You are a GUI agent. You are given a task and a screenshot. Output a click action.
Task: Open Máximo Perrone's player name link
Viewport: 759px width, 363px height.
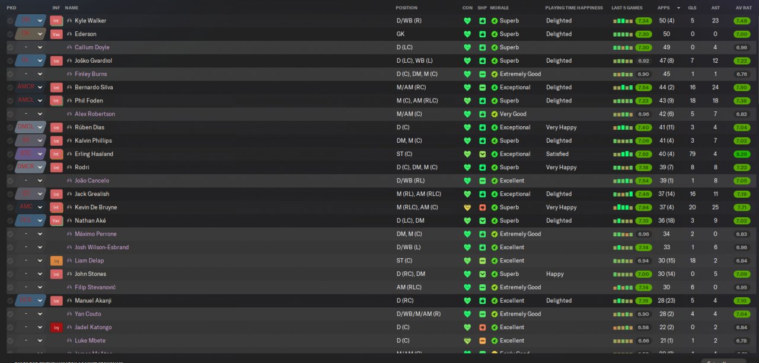pyautogui.click(x=95, y=234)
